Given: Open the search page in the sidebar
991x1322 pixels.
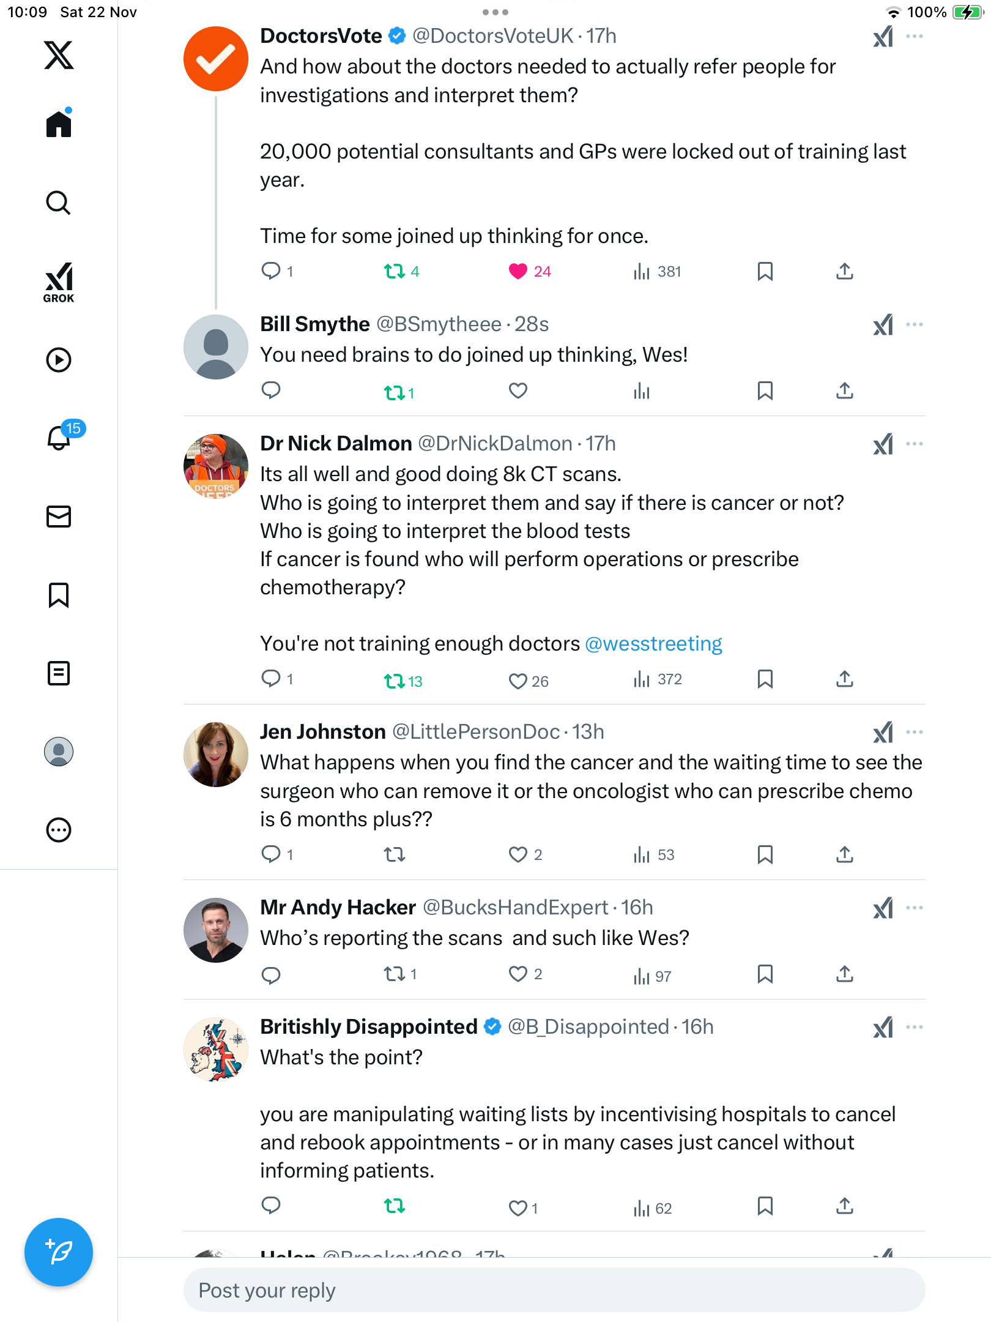Looking at the screenshot, I should point(59,203).
